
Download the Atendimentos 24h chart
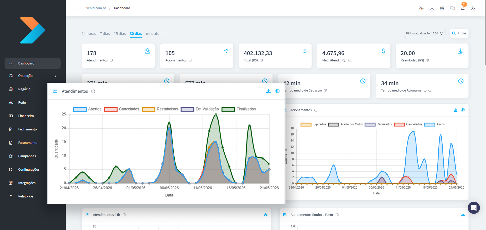click(x=265, y=215)
